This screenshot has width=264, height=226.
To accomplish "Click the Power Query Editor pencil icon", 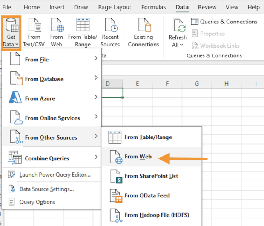I will [x=12, y=174].
